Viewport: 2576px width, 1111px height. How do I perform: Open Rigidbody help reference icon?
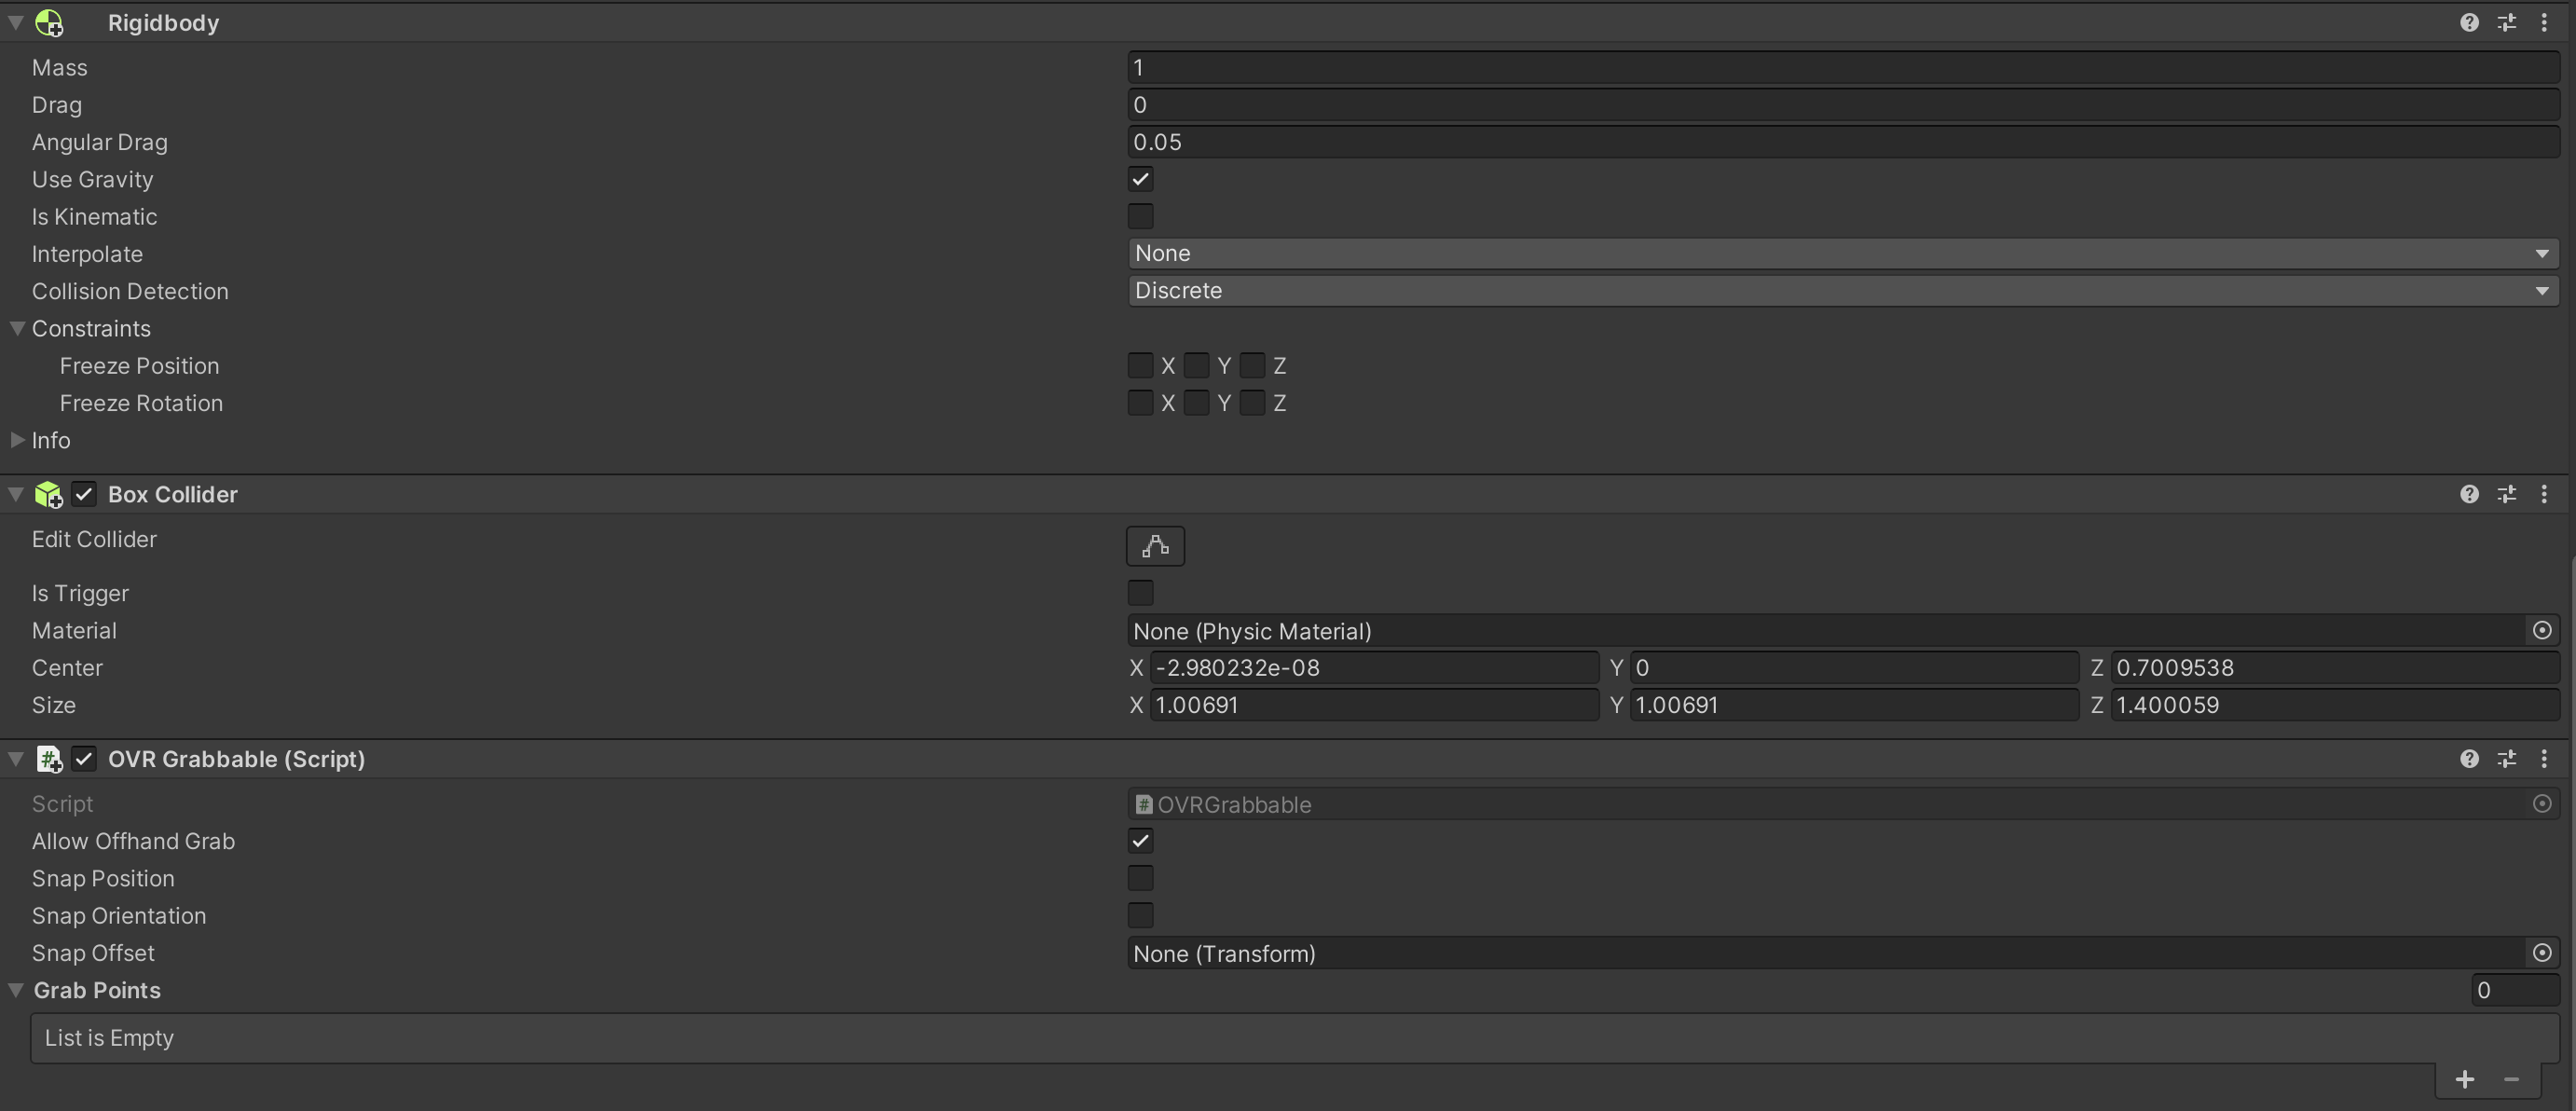2469,22
